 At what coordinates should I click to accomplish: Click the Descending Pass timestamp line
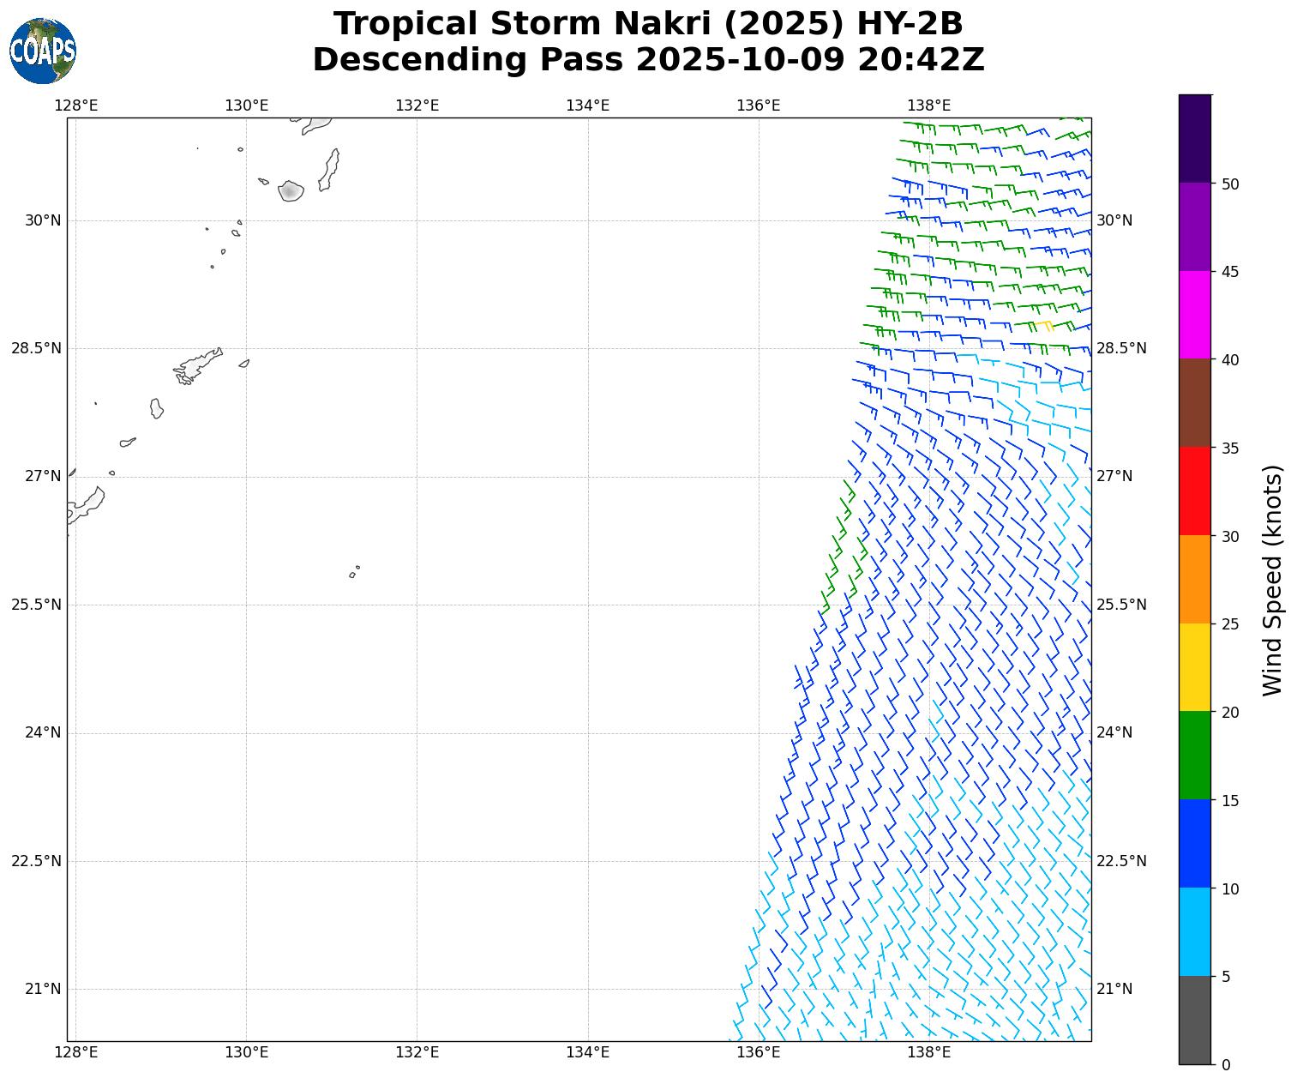648,60
